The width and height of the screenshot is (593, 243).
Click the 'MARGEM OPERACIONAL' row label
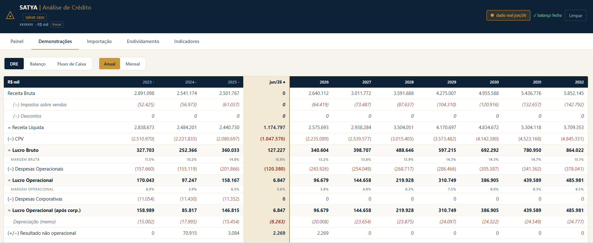coord(32,190)
